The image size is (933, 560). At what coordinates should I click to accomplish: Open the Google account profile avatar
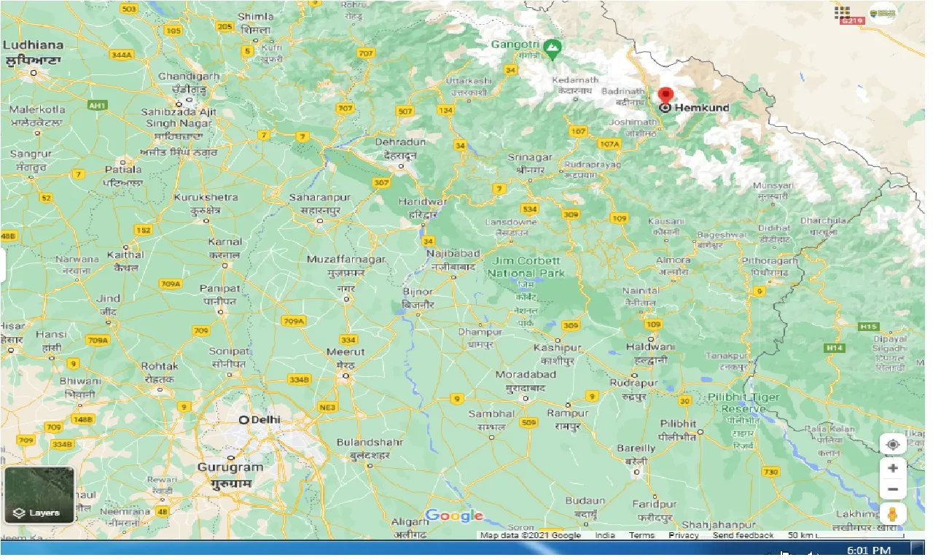click(883, 12)
